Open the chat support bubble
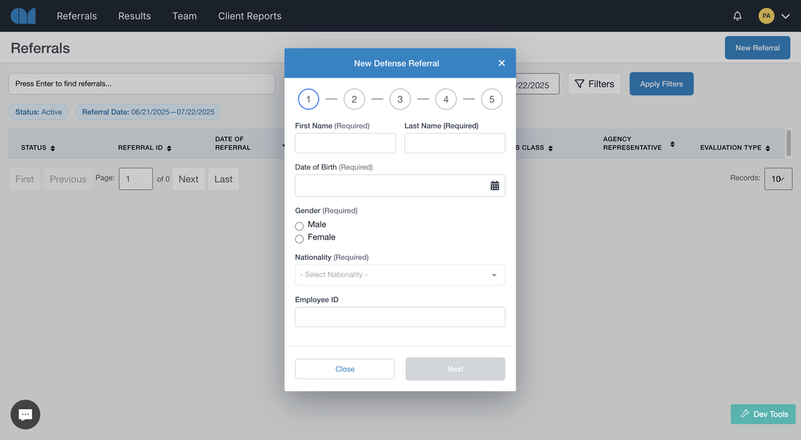Image resolution: width=801 pixels, height=440 pixels. coord(25,414)
